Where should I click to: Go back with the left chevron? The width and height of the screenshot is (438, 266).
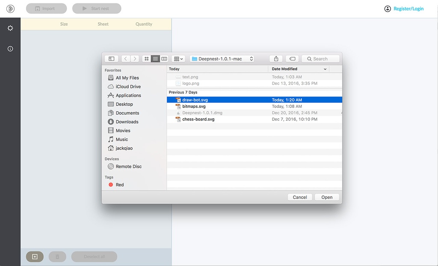point(126,59)
